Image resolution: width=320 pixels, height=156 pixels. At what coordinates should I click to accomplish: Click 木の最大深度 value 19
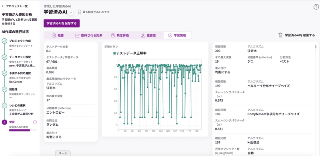[217, 61]
